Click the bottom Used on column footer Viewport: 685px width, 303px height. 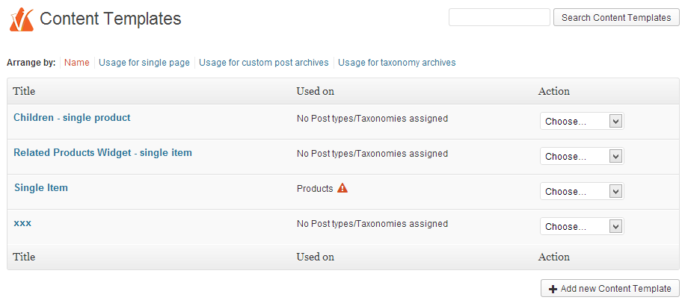[316, 257]
